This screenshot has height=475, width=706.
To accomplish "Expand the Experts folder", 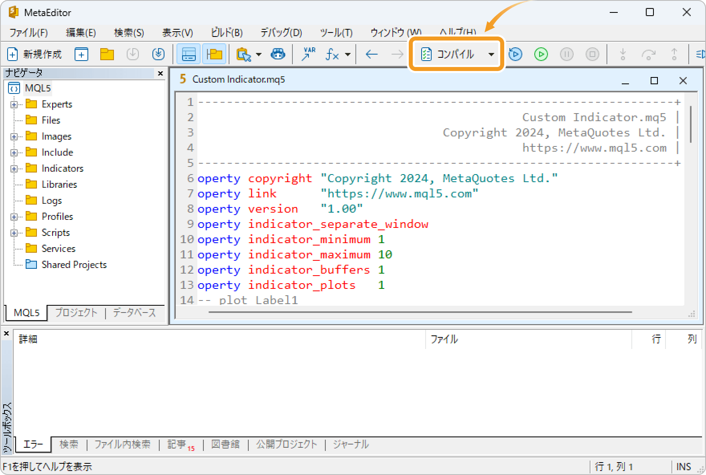I will tap(14, 104).
